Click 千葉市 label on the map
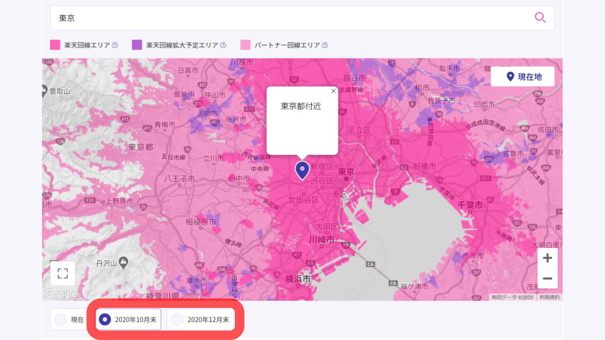Image resolution: width=605 pixels, height=340 pixels. 470,205
